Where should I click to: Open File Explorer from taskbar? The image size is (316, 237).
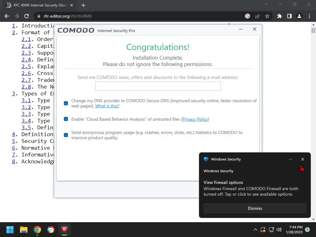tap(23, 230)
